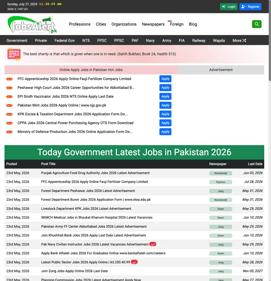
Task: Select Wapda category
Action: tap(219, 40)
